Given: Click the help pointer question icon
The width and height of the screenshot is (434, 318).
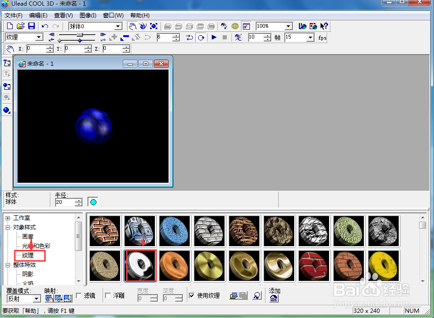Looking at the screenshot, I should 324,26.
